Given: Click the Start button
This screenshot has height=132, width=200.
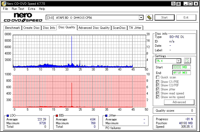Looking at the screenshot, I should click(164, 17).
